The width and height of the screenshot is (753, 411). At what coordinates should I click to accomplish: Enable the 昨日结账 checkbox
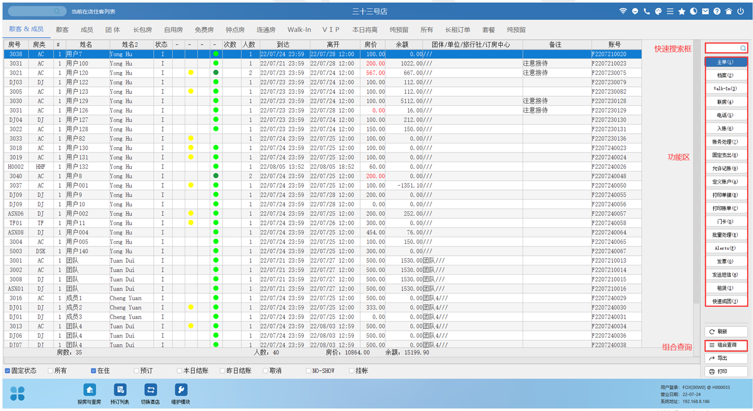(222, 371)
